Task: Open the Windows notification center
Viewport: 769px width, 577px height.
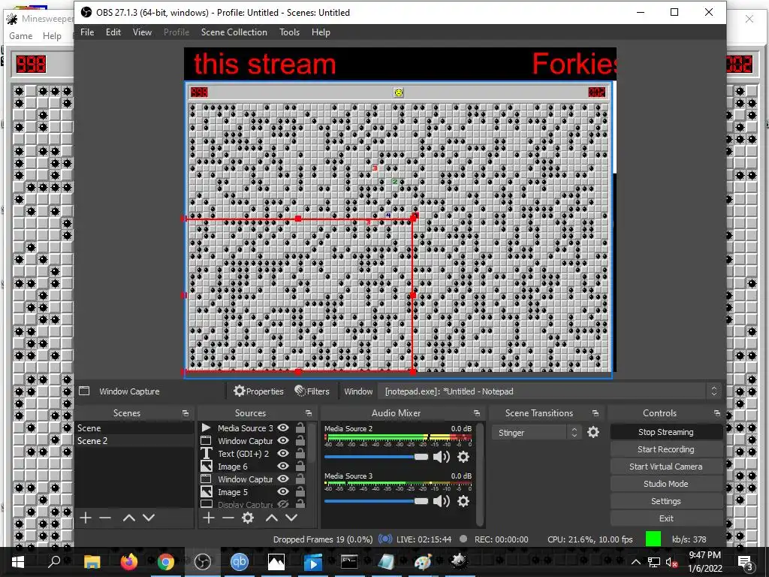Action: point(746,562)
